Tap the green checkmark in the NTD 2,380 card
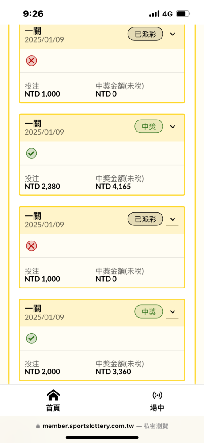Image resolution: width=204 pixels, height=443 pixels. point(31,153)
